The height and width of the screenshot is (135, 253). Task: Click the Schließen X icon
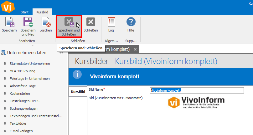point(91,22)
